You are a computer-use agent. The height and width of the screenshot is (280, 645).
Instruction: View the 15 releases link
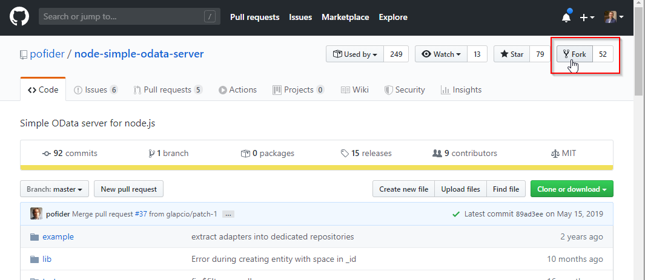click(x=366, y=154)
